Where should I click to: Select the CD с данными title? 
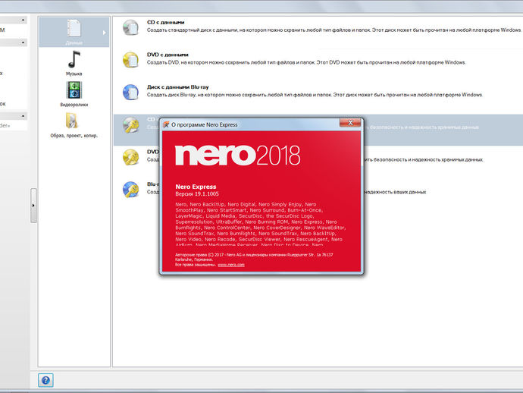point(166,22)
